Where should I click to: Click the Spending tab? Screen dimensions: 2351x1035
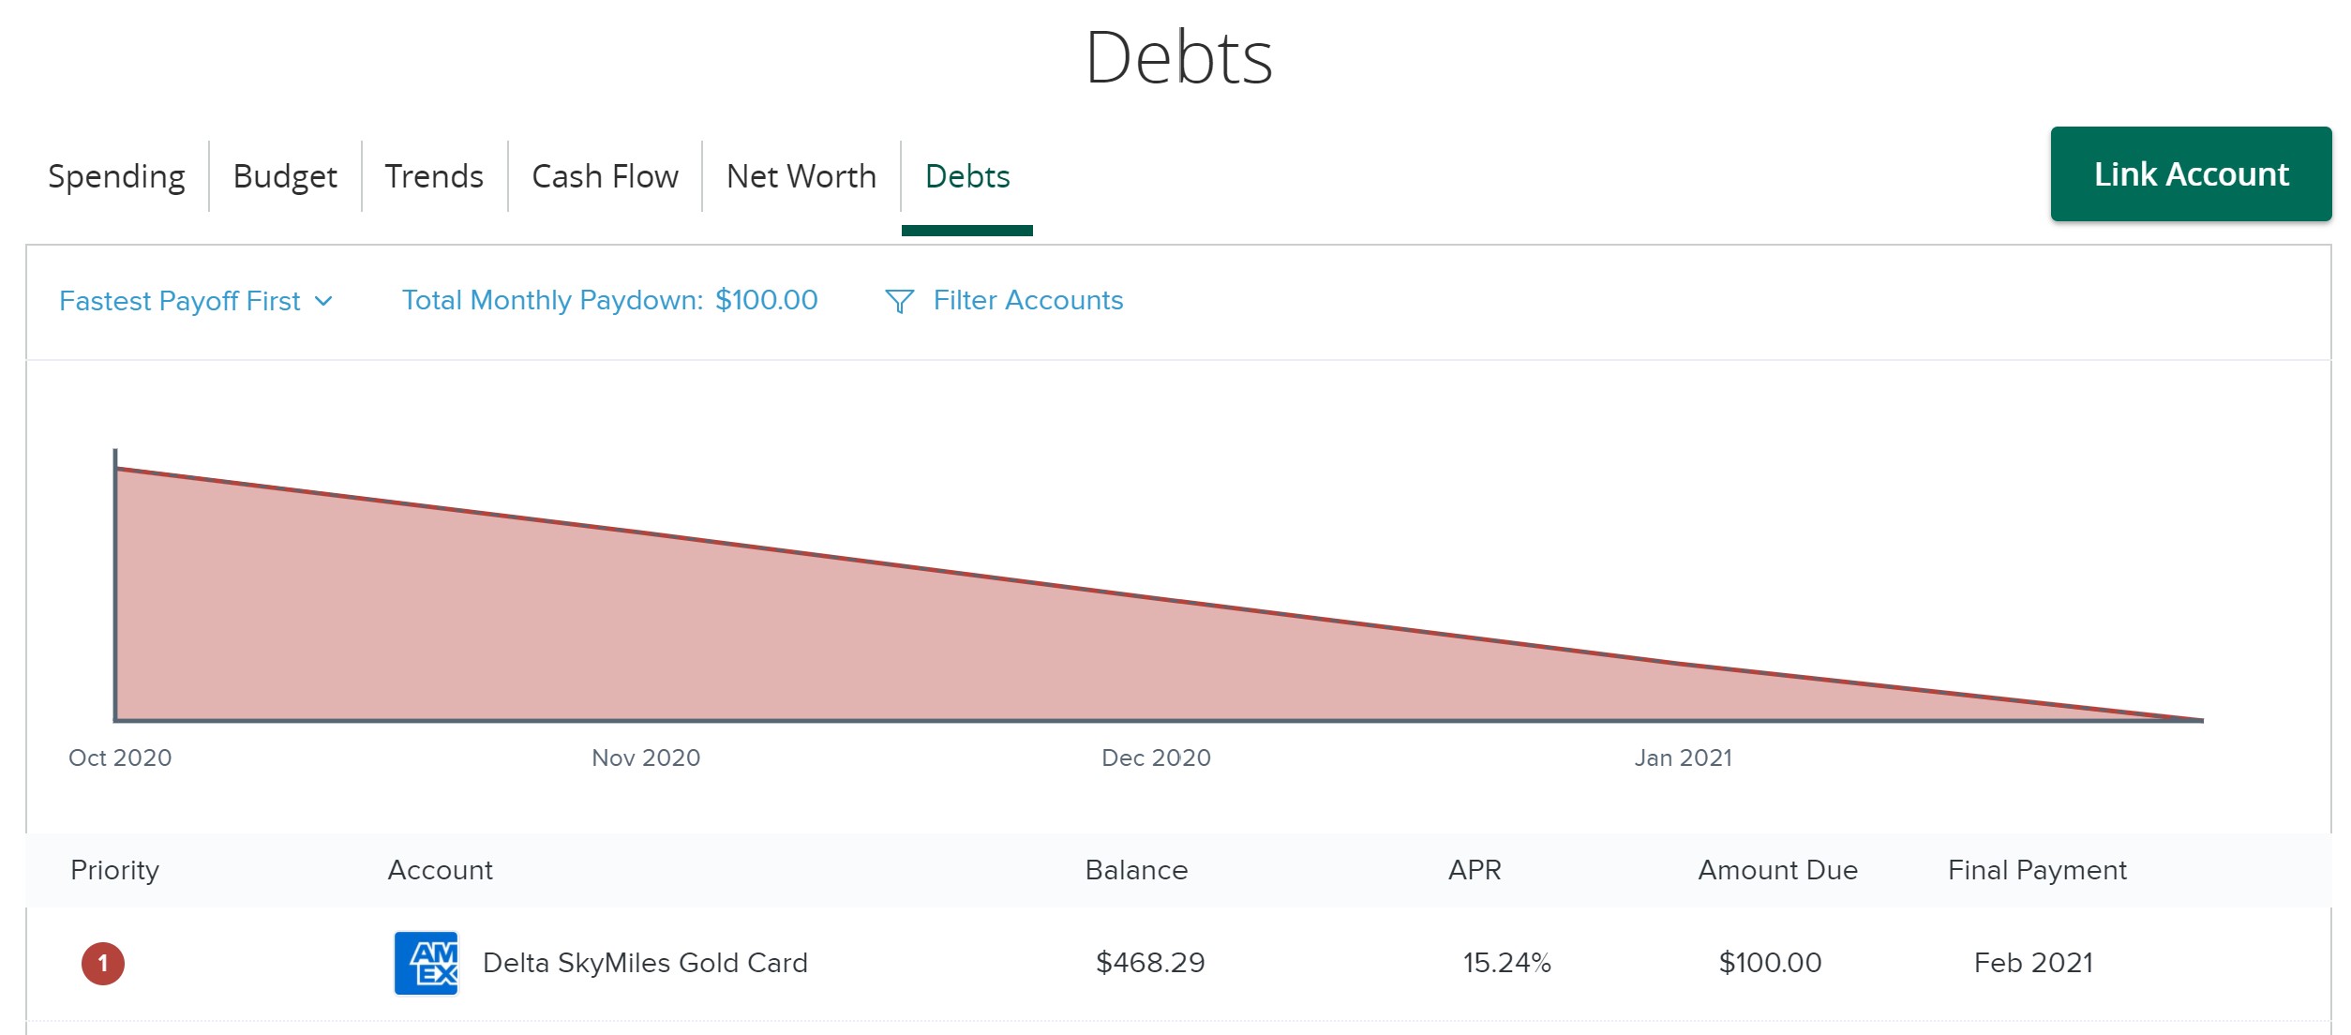pos(117,175)
